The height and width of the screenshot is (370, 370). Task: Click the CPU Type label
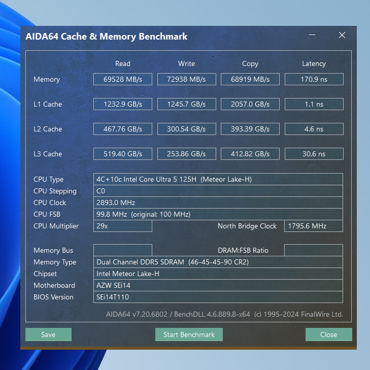[x=48, y=179]
